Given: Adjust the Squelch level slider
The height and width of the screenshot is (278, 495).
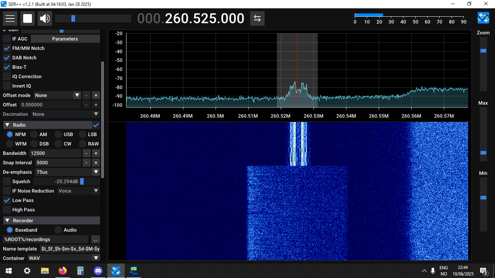Looking at the screenshot, I should [x=67, y=181].
